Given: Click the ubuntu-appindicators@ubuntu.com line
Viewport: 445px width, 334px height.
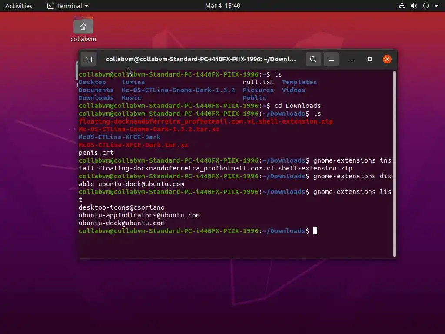Looking at the screenshot, I should pos(139,215).
